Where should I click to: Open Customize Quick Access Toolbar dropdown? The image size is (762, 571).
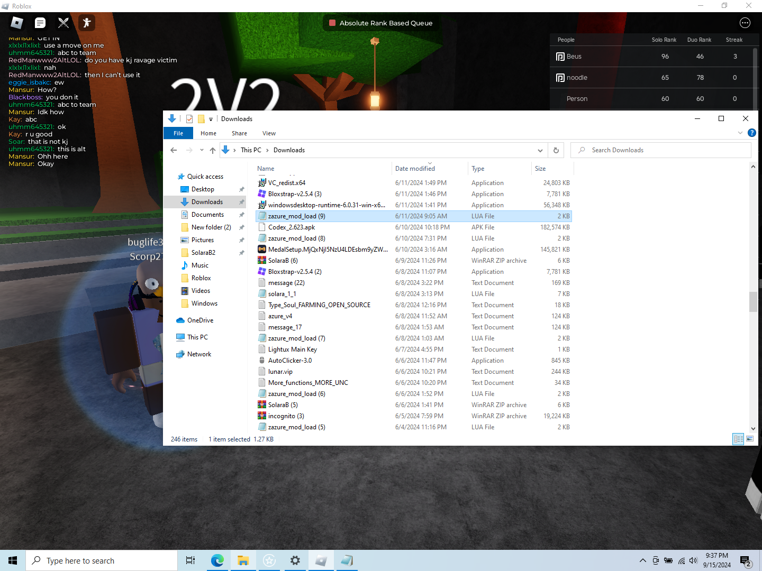click(211, 119)
